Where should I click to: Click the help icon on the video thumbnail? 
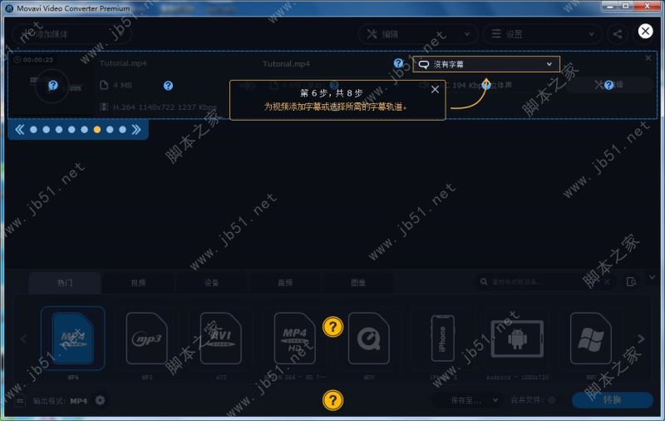tap(53, 86)
